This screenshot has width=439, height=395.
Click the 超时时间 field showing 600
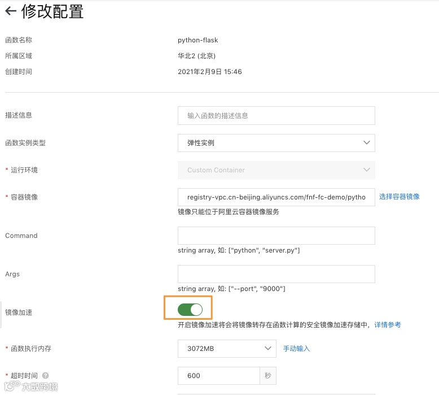[x=219, y=376]
